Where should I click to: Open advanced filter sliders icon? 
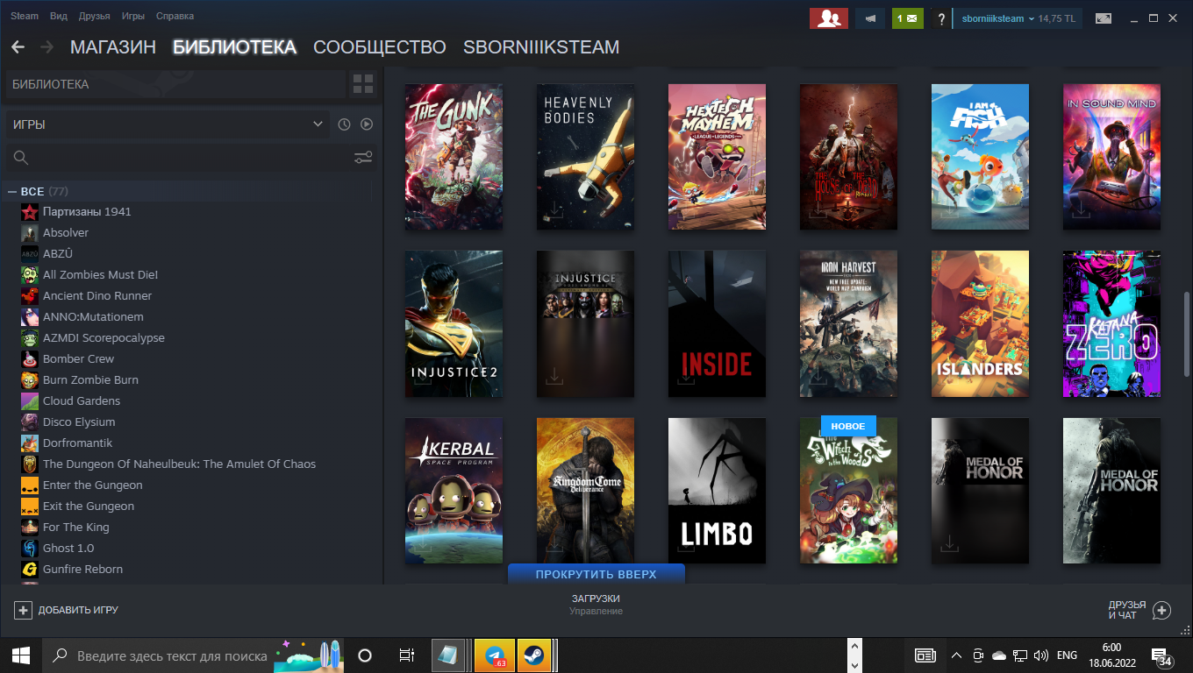tap(363, 158)
